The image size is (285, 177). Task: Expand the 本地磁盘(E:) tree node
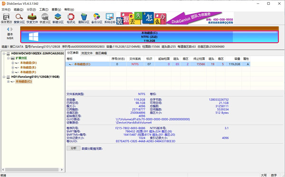point(13,67)
